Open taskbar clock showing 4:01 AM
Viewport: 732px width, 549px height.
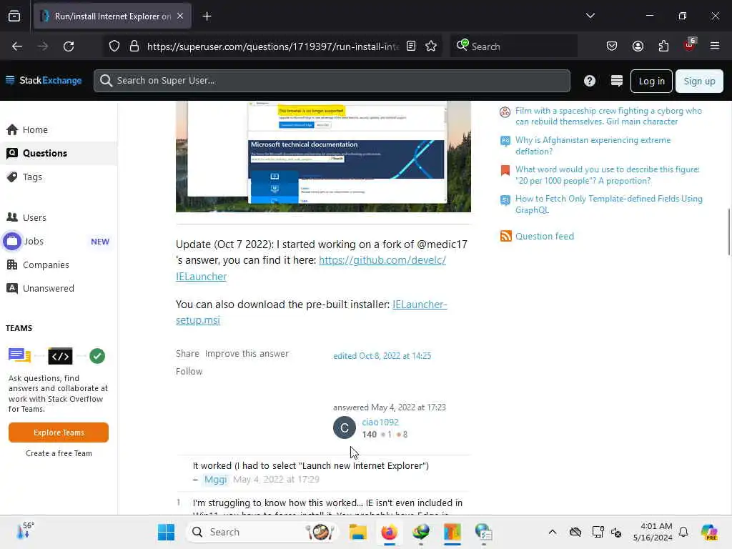[653, 532]
